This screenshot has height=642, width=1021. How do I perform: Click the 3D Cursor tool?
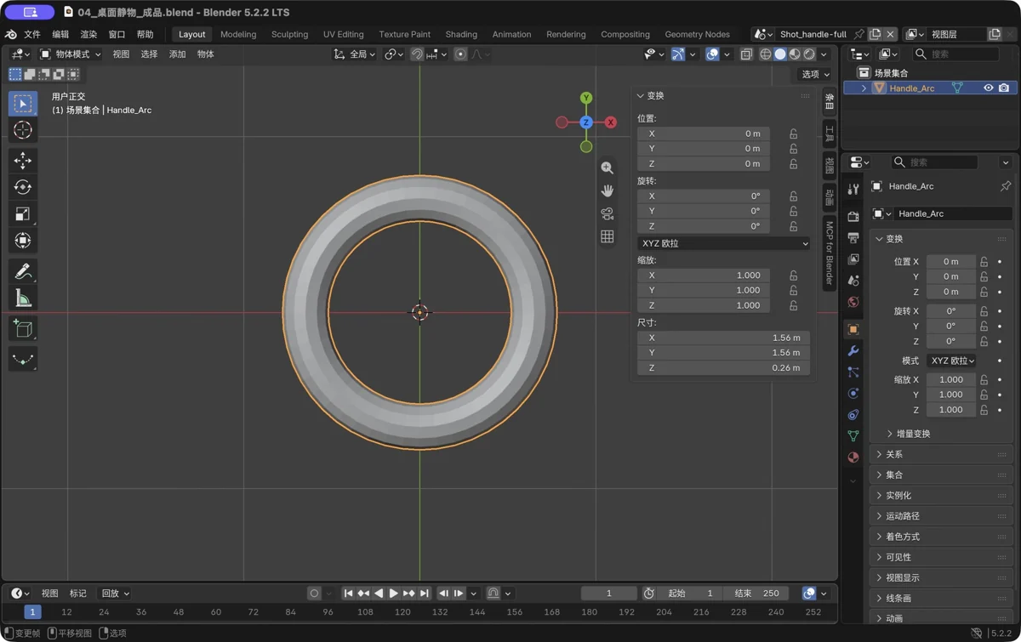23,130
